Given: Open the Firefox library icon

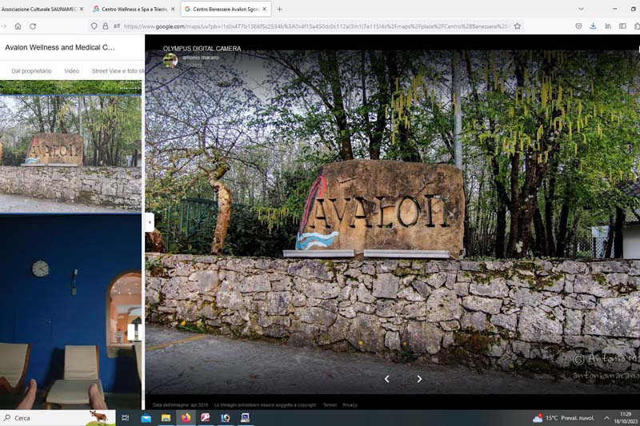Looking at the screenshot, I should coord(608,26).
